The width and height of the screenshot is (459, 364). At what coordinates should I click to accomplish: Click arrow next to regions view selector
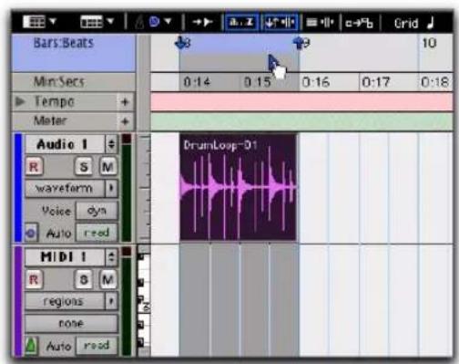(x=111, y=301)
